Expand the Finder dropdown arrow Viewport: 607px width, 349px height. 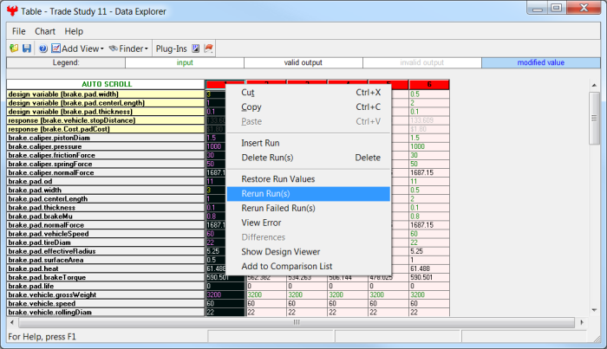(x=147, y=48)
